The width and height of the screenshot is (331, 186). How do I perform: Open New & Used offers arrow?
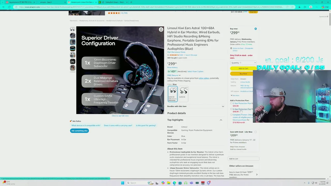(257, 175)
